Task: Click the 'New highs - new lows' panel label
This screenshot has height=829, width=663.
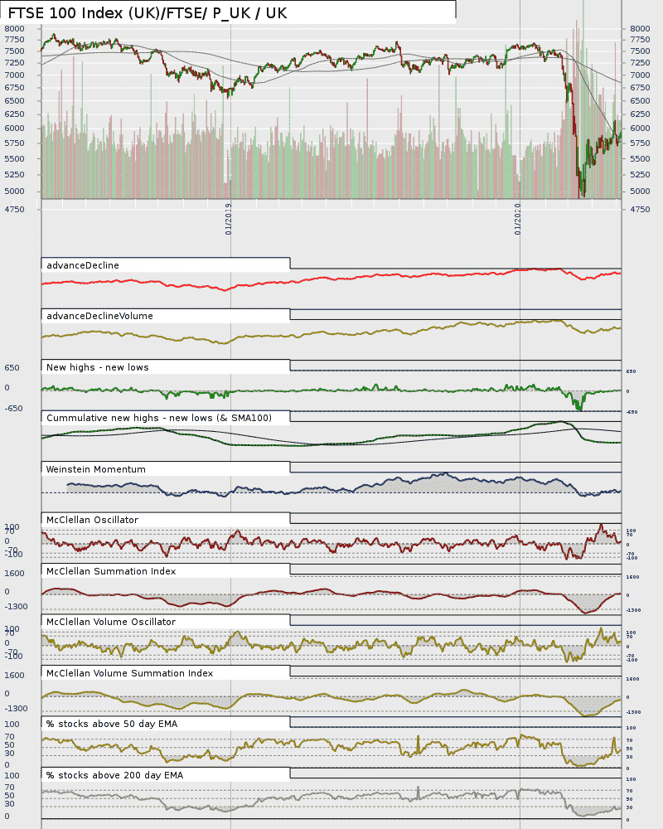Action: point(98,367)
